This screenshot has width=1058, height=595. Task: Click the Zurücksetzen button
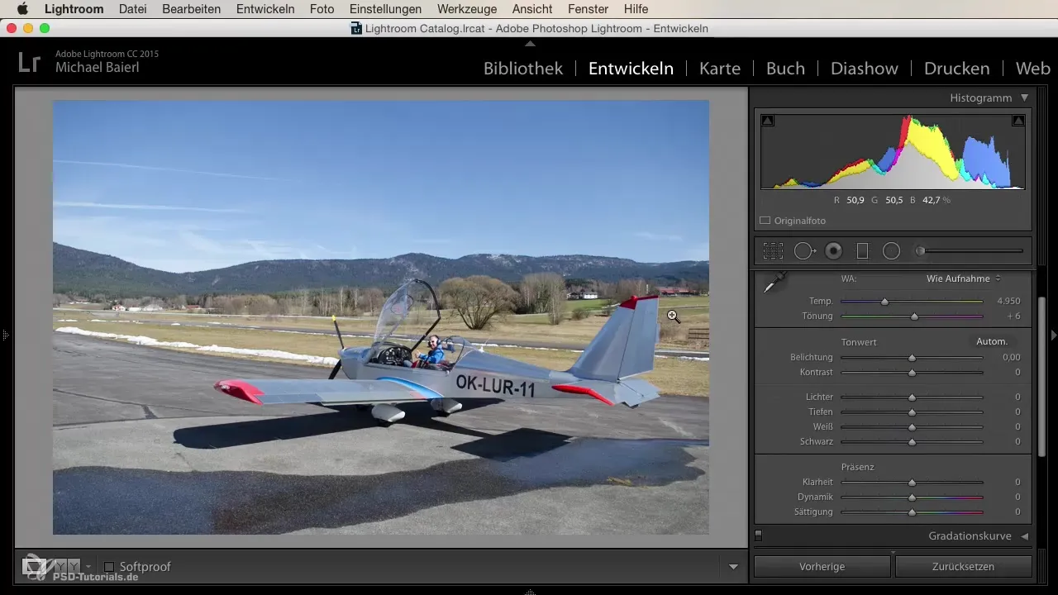964,567
